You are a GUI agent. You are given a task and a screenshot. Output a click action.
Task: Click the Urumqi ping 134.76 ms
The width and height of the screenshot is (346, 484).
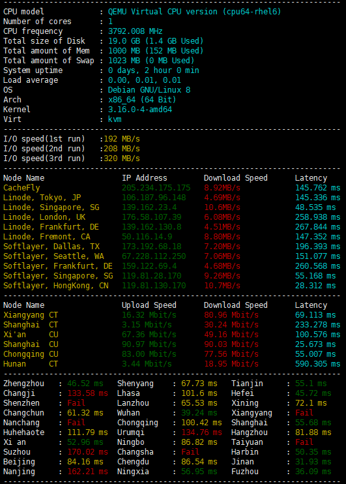[x=201, y=432]
